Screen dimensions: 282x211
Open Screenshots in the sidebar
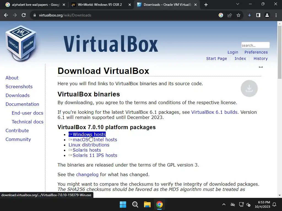[19, 87]
